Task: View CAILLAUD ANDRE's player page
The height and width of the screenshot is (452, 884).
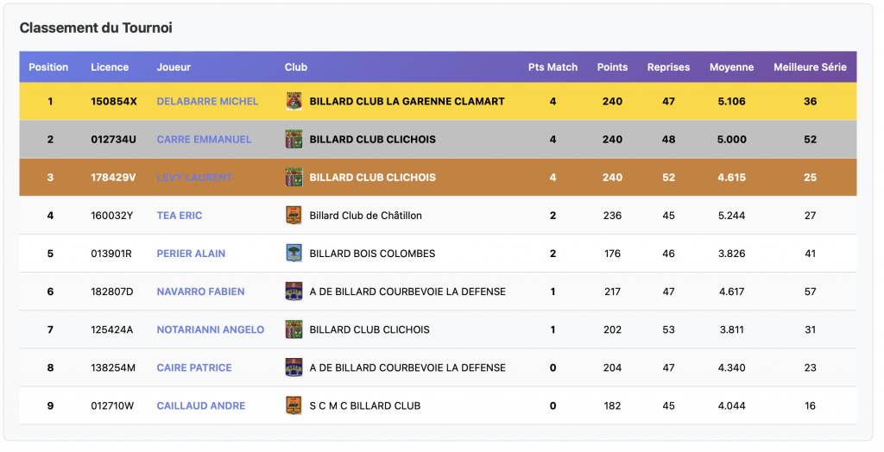Action: point(200,405)
